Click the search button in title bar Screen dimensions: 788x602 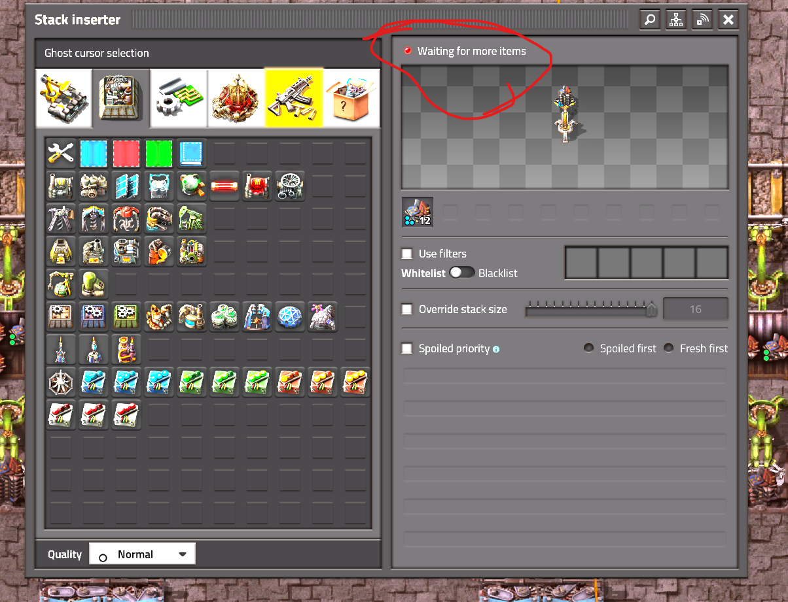(x=649, y=20)
